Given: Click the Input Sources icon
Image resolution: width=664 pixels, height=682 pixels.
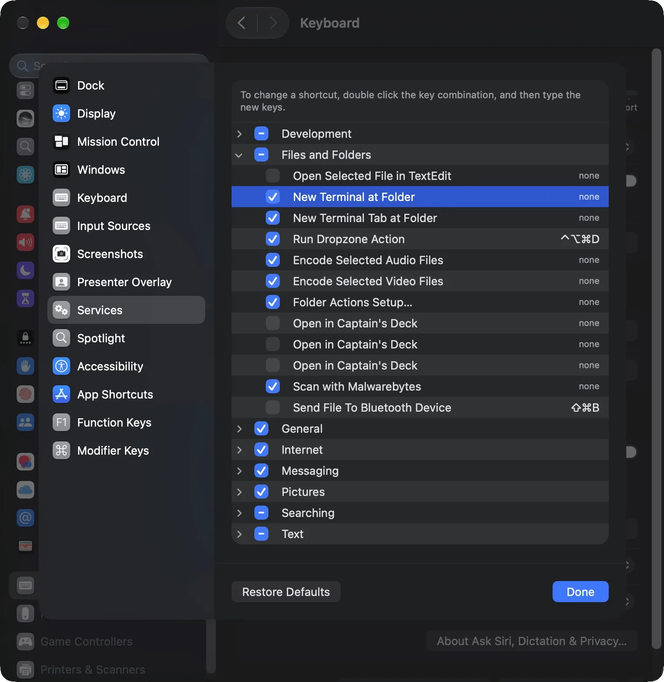Looking at the screenshot, I should coord(61,226).
